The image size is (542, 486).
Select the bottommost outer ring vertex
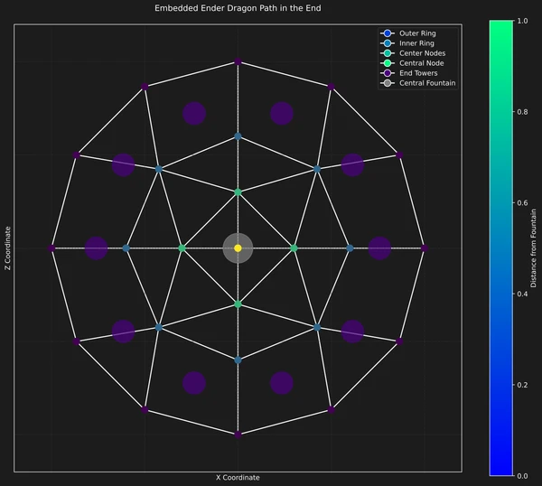click(x=238, y=435)
